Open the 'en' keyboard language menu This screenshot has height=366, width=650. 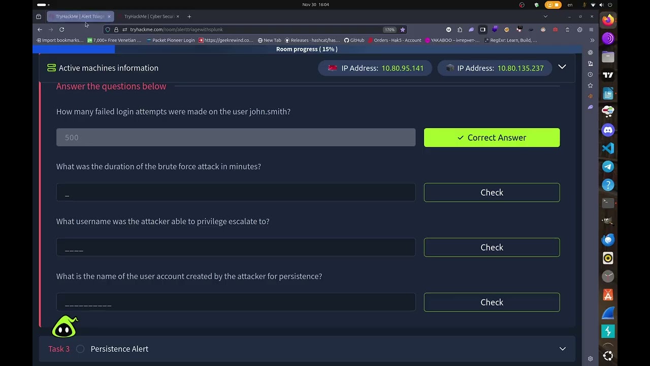click(x=570, y=5)
